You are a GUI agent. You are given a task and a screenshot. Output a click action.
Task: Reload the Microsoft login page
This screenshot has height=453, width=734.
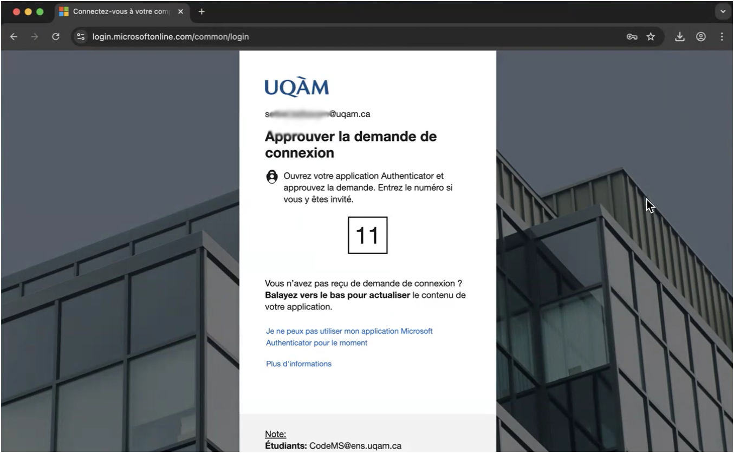(x=56, y=37)
